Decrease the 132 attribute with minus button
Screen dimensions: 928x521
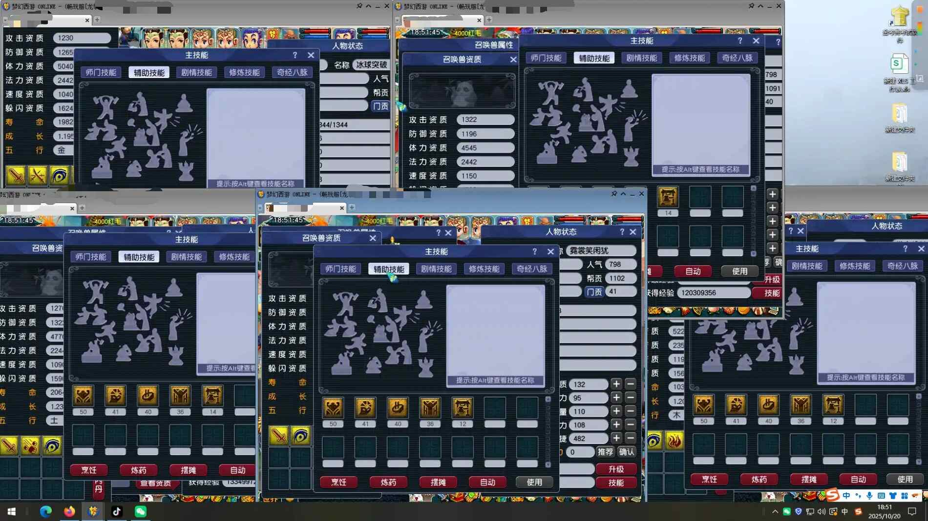click(x=631, y=384)
